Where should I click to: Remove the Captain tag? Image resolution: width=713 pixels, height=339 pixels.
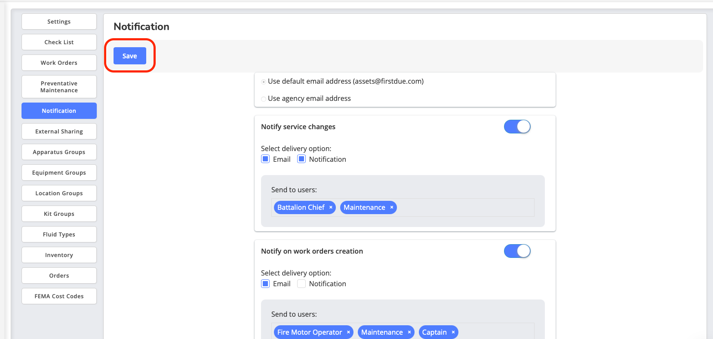click(x=453, y=332)
